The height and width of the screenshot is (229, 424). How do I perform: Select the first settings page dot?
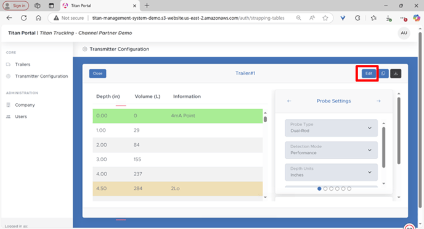point(319,189)
